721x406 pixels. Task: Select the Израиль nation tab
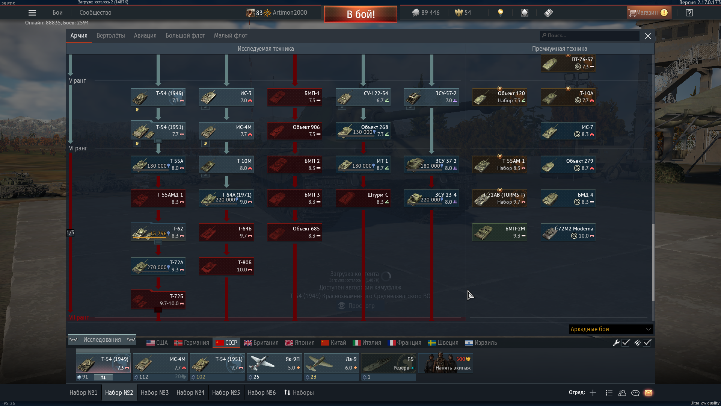[481, 343]
